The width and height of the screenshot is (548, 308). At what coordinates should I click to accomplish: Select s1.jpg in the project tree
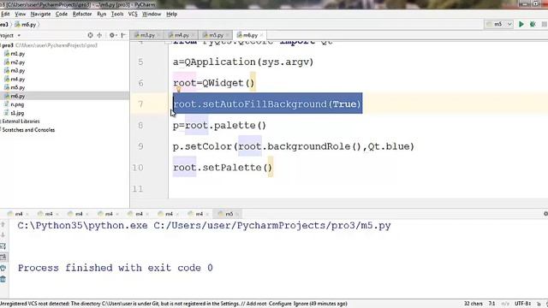pyautogui.click(x=17, y=113)
